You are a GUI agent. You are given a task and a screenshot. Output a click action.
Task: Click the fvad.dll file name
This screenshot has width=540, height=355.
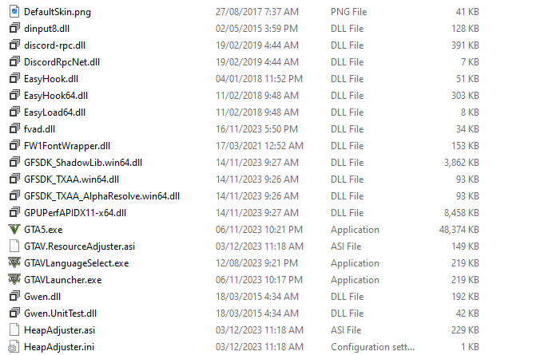click(40, 129)
